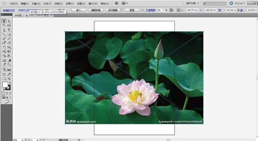The width and height of the screenshot is (258, 141).
Task: Open the 文件(F) menu
Action: tap(14, 3)
